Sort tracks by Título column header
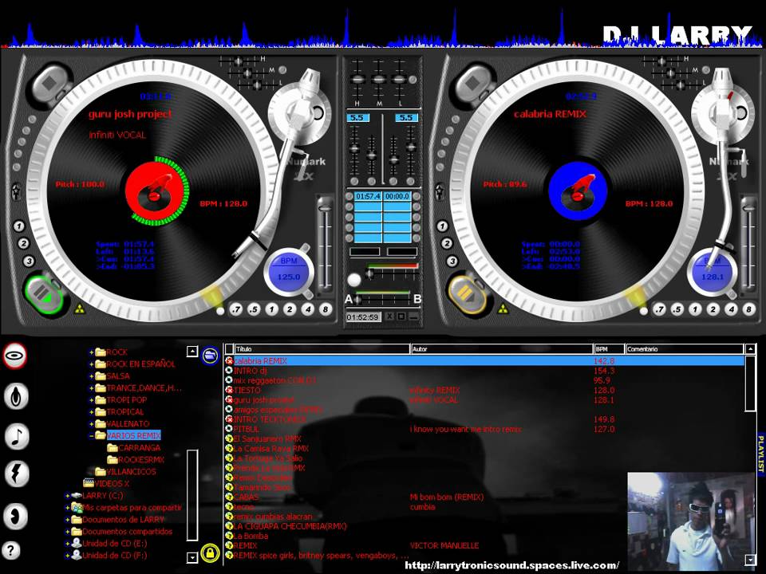Image resolution: width=766 pixels, height=574 pixels. [x=322, y=349]
